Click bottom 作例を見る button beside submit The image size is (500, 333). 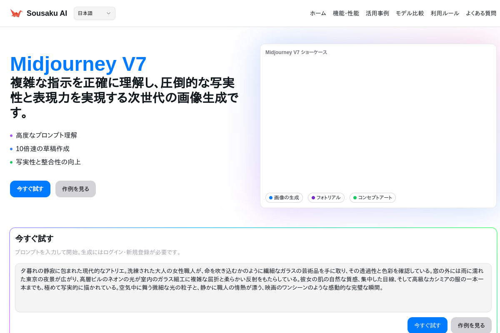click(x=471, y=325)
